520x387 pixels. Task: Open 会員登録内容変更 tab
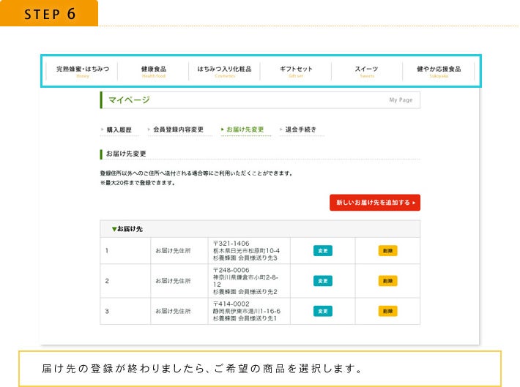(x=178, y=129)
